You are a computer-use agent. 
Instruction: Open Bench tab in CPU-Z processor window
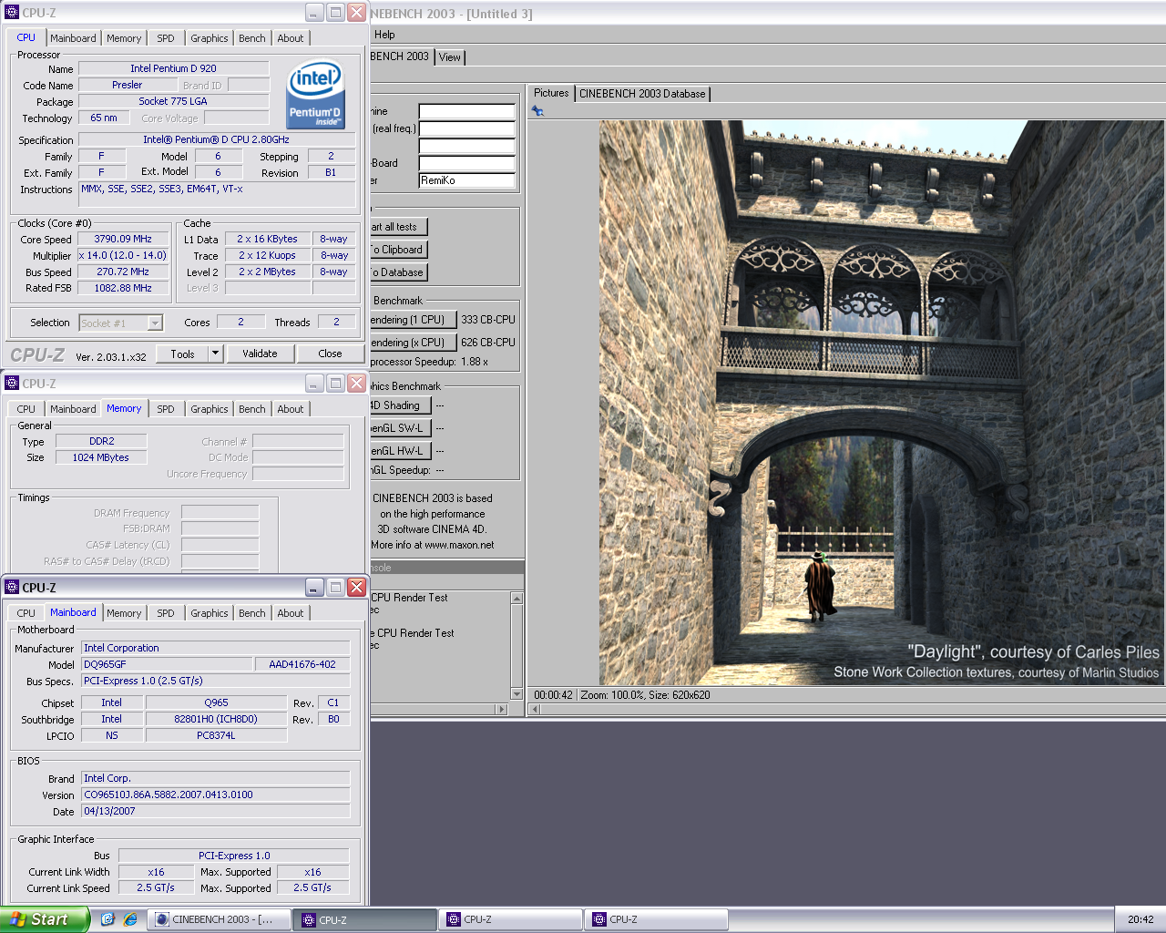click(252, 38)
